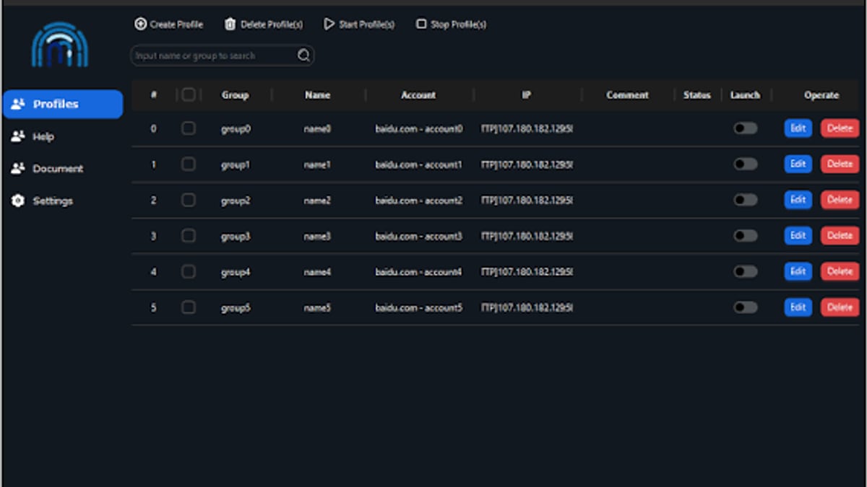Click the fingerprint app logo
867x487 pixels.
pos(60,45)
